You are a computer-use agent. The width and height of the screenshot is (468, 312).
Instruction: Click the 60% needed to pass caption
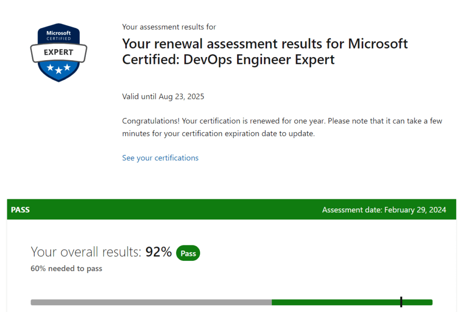[x=66, y=268]
